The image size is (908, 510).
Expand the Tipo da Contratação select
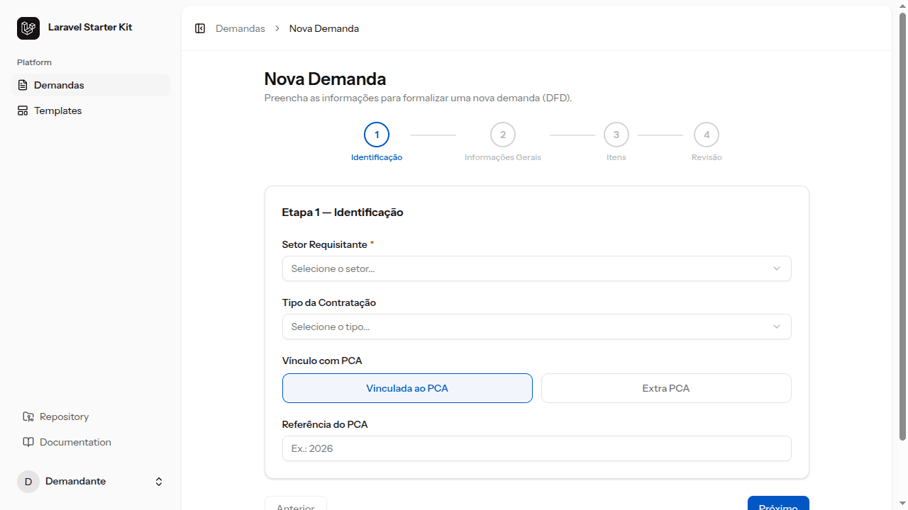tap(536, 327)
